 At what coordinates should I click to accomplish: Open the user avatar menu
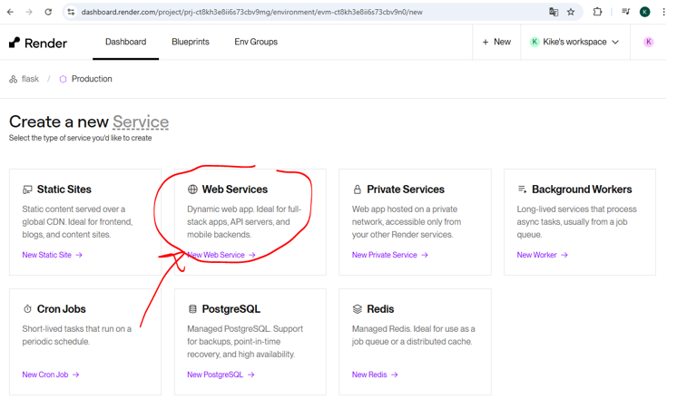[648, 43]
